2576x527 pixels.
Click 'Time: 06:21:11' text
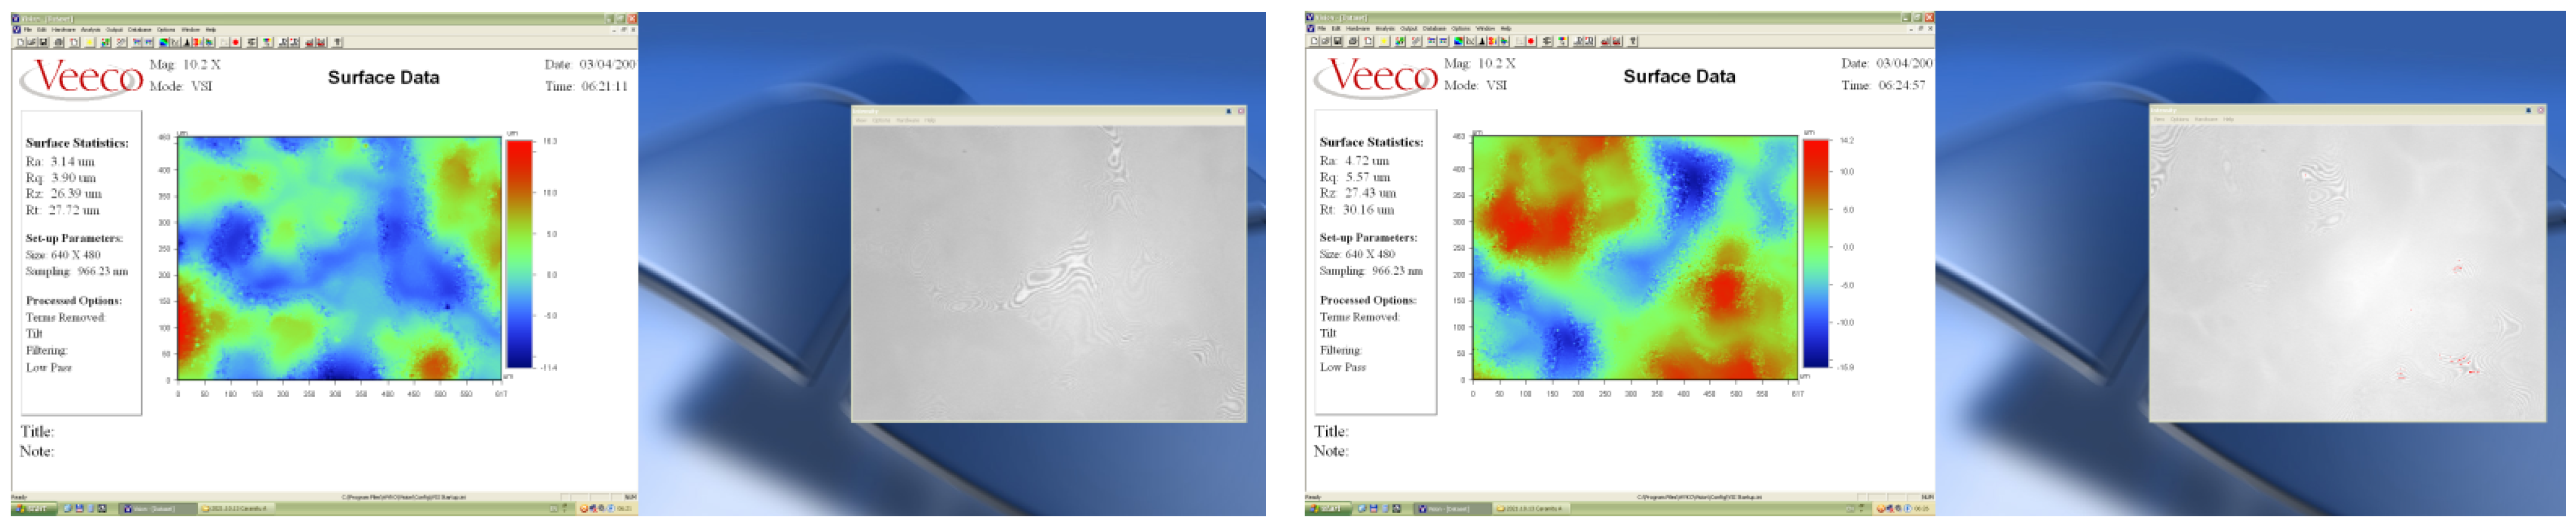586,86
